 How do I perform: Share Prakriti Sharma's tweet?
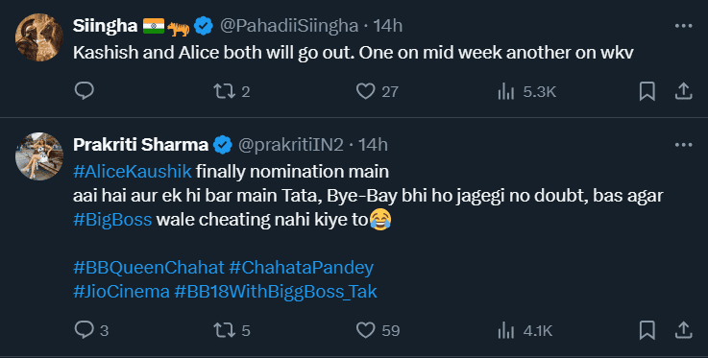(684, 330)
